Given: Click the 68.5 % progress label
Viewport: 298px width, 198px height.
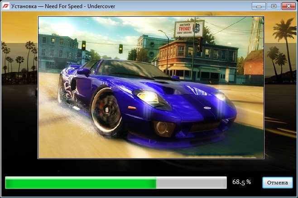Looking at the screenshot, I should tap(241, 182).
